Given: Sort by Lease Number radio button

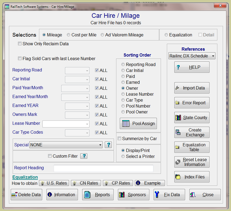Looking at the screenshot, I should [123, 94].
